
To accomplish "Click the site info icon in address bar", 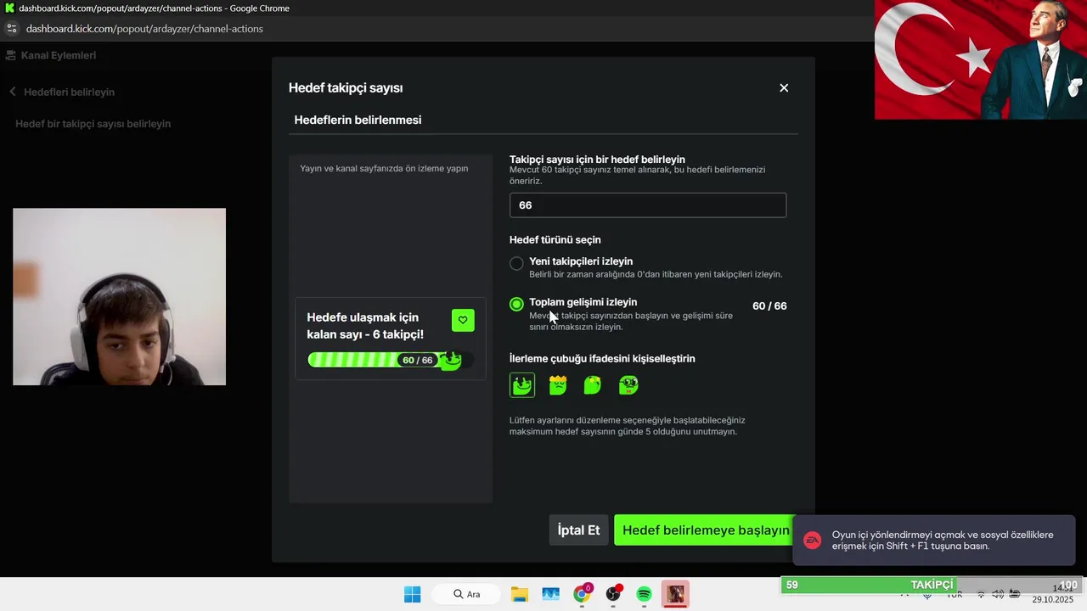I will coord(11,28).
